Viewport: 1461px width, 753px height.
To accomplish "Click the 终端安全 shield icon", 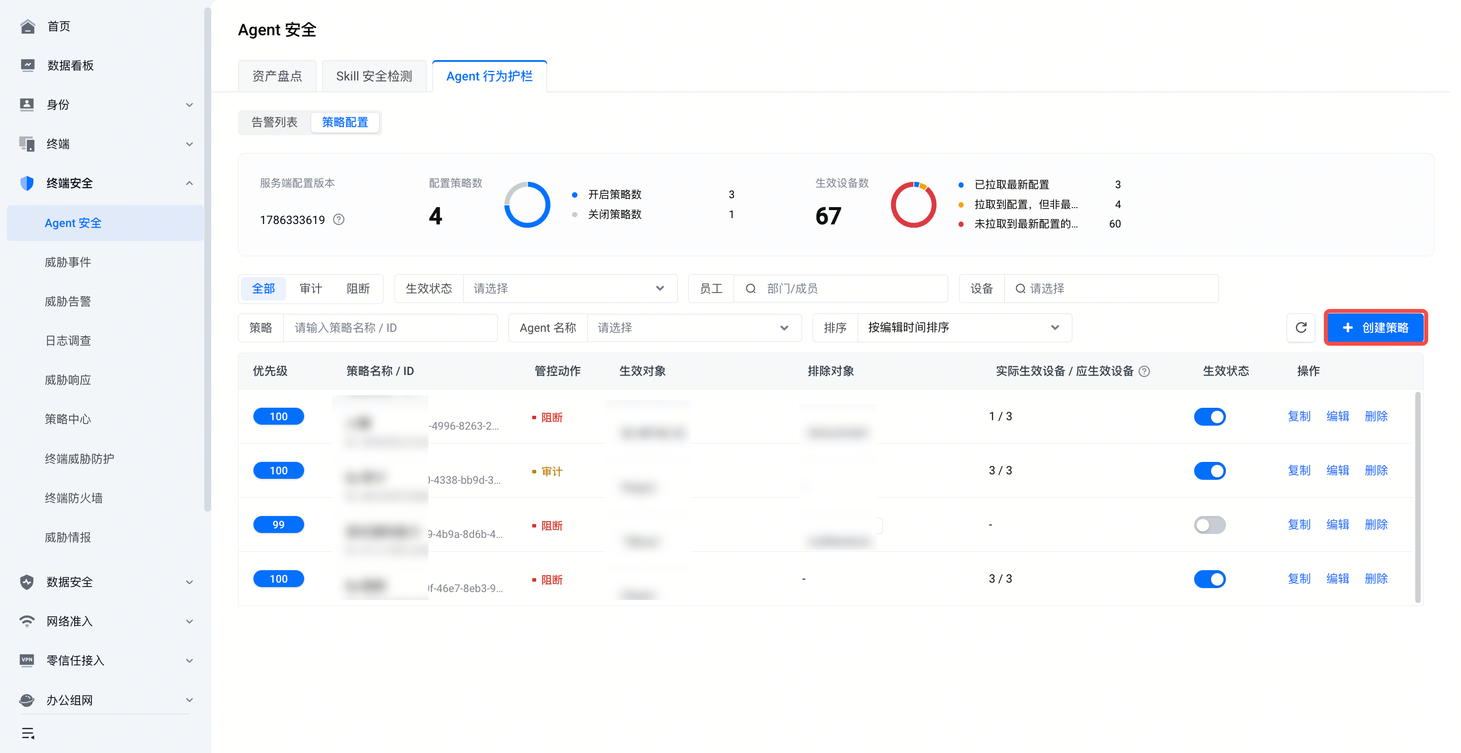I will click(27, 183).
